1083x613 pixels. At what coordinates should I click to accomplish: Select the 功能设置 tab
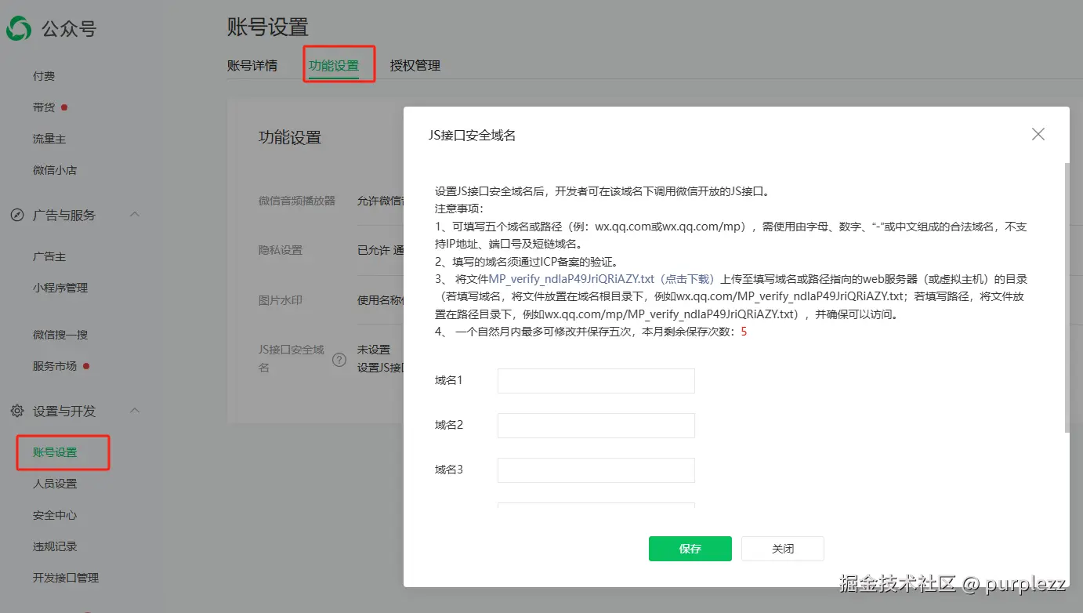(334, 66)
